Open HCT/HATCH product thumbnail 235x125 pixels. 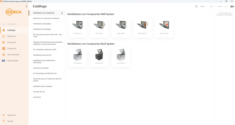click(x=121, y=57)
